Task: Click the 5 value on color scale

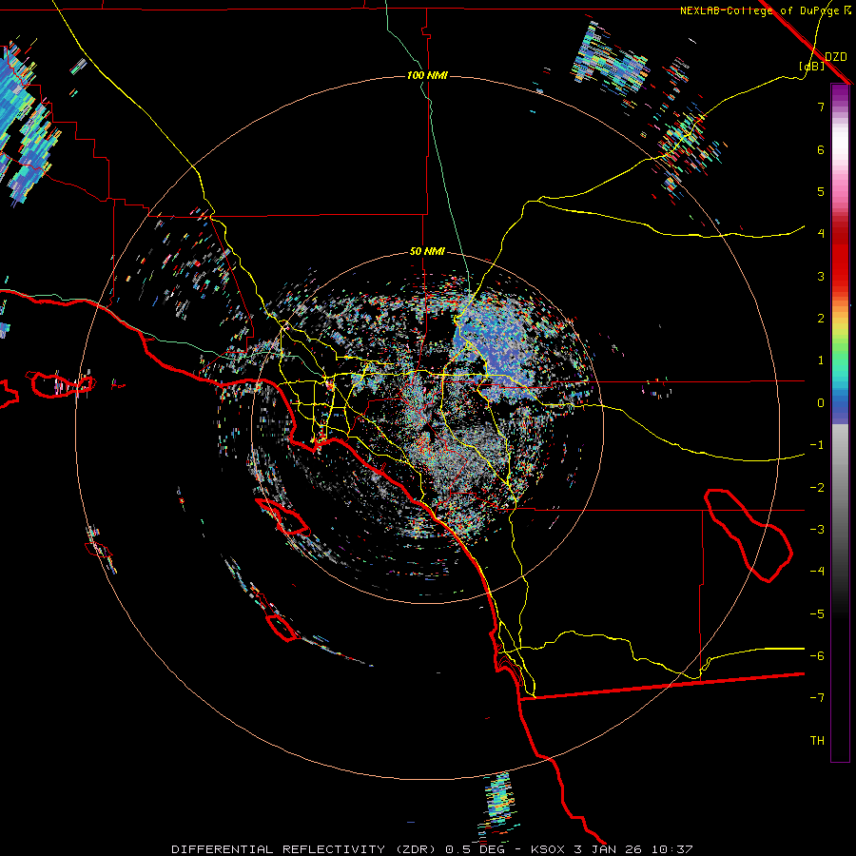Action: (x=821, y=191)
